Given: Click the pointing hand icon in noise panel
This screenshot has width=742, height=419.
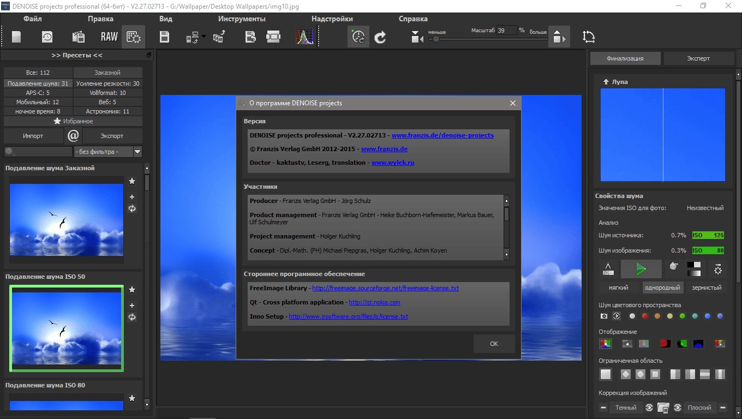Looking at the screenshot, I should (674, 266).
